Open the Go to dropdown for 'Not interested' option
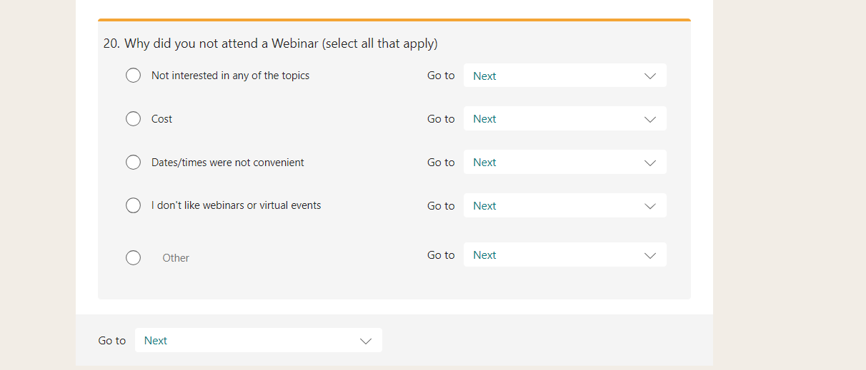Viewport: 866px width, 370px height. (x=564, y=76)
